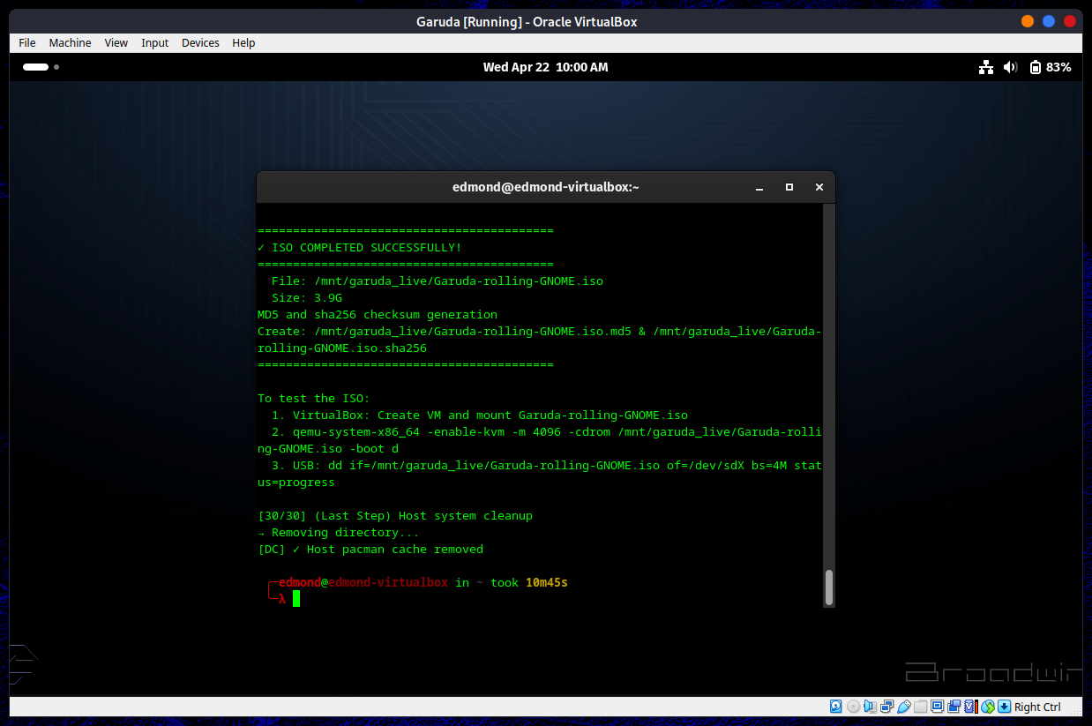Click the hard disk activity indicator icon
Image resolution: width=1092 pixels, height=726 pixels.
835,707
